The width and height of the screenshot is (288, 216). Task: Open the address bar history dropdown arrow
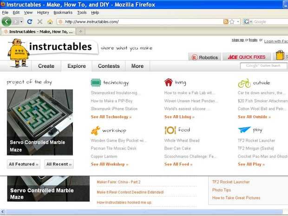click(238, 22)
